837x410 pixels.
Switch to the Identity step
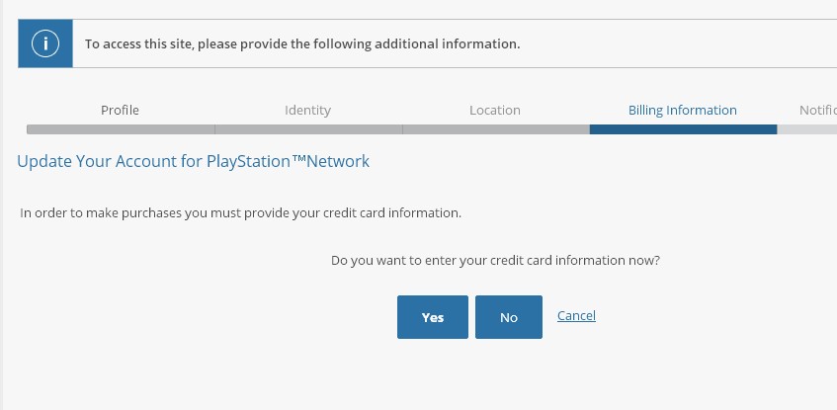click(x=307, y=110)
